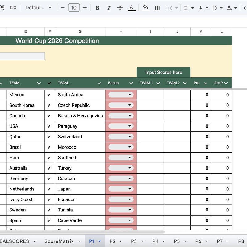The width and height of the screenshot is (247, 247).
Task: Open horizontal align dropdown arrow
Action: [192, 8]
